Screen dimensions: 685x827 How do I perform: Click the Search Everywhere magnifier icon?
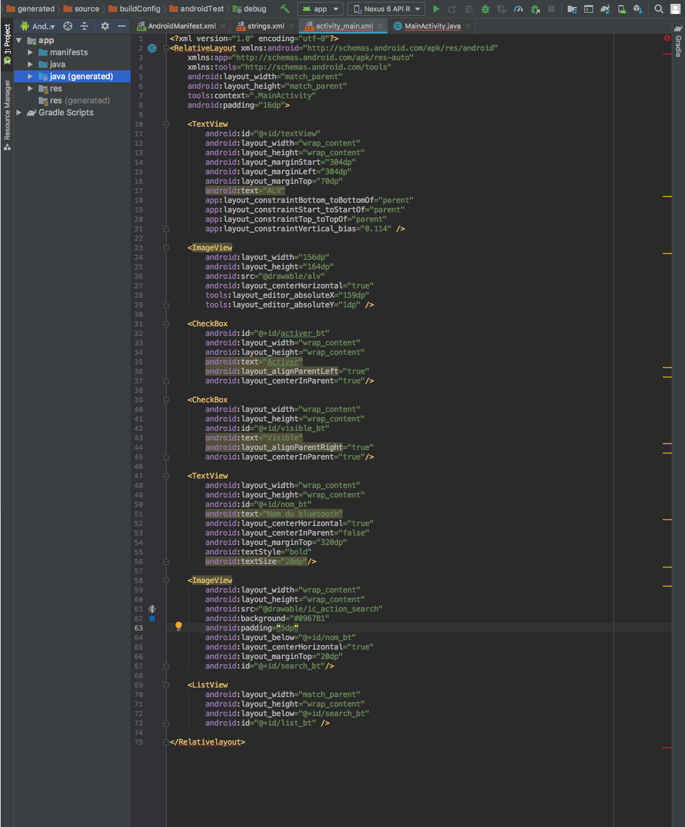coord(659,9)
